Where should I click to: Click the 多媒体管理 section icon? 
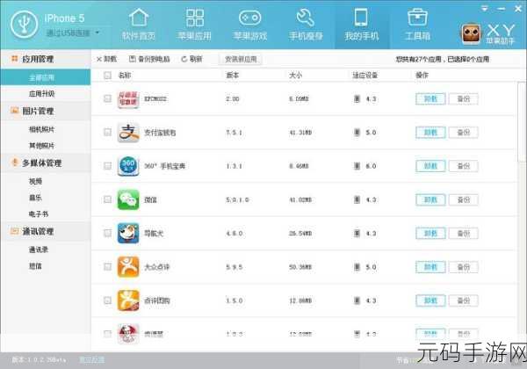pos(14,163)
